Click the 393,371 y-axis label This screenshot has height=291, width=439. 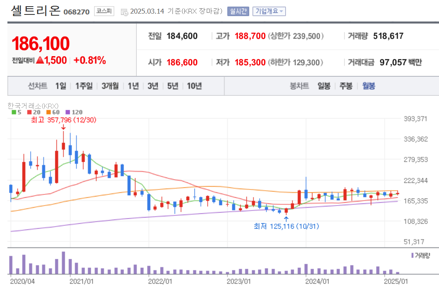415,119
